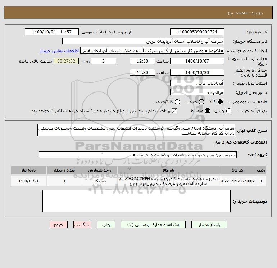Open the اطلاعات تماس خریدار link
Screen dimensions: 277x268
(x=59, y=51)
